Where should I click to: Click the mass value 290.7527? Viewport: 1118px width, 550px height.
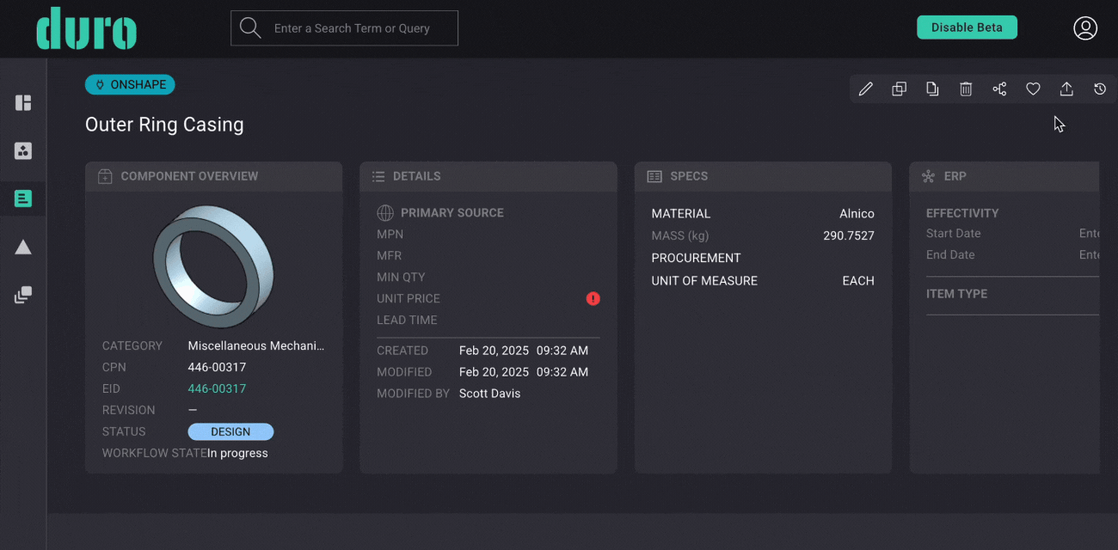pos(849,235)
